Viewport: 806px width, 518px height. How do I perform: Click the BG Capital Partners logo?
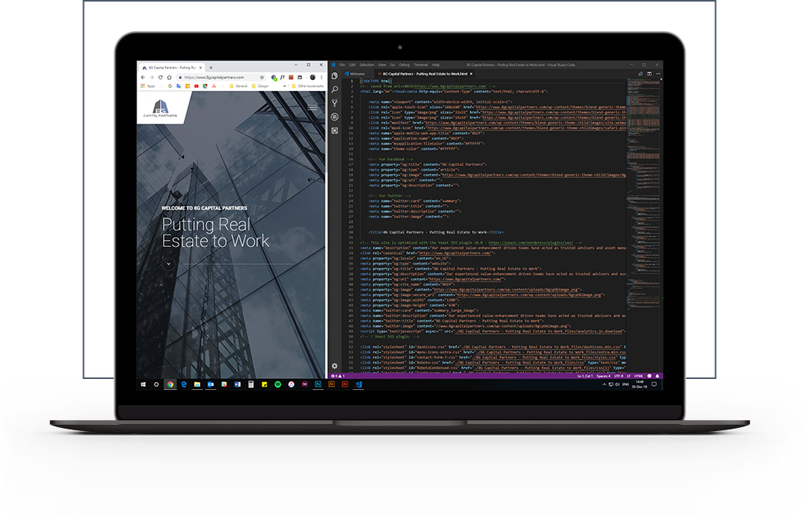point(161,109)
